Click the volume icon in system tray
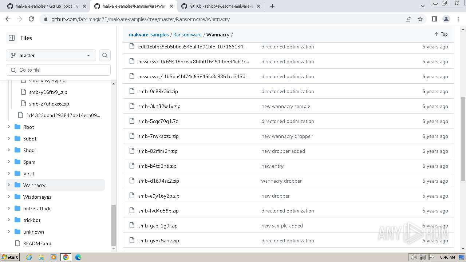 (414, 257)
